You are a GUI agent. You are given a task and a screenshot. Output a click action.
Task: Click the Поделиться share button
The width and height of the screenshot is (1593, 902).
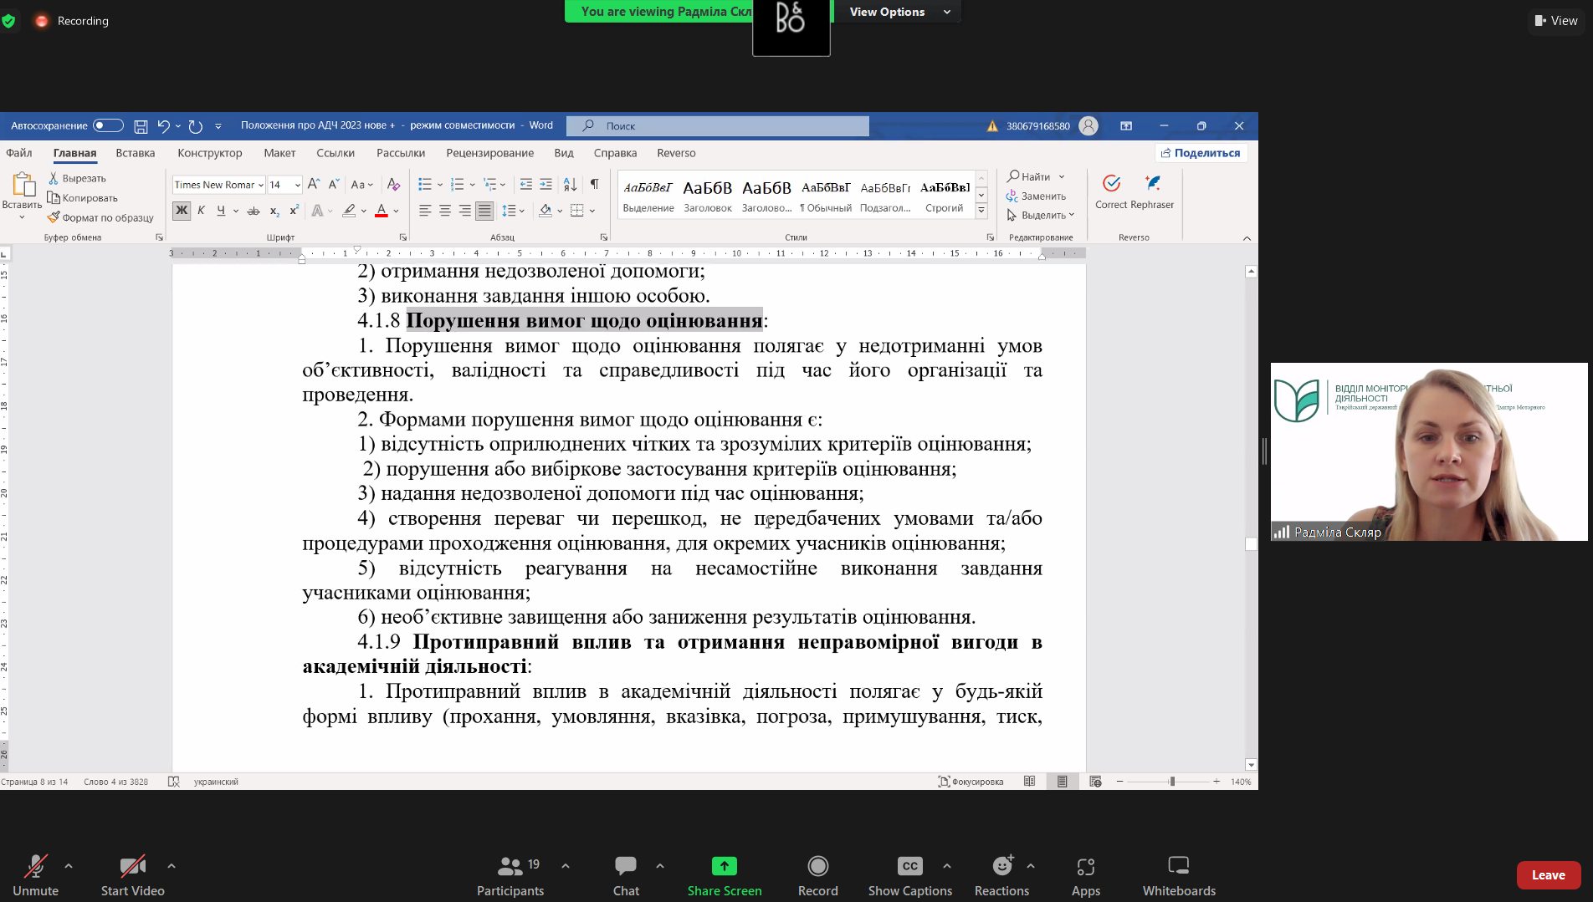click(x=1201, y=153)
